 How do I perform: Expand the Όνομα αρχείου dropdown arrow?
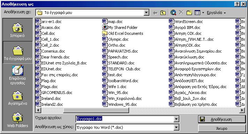click(x=176, y=119)
